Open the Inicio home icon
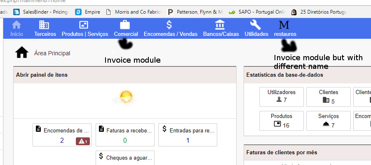Screen dimensions: 371x165 pos(16,25)
